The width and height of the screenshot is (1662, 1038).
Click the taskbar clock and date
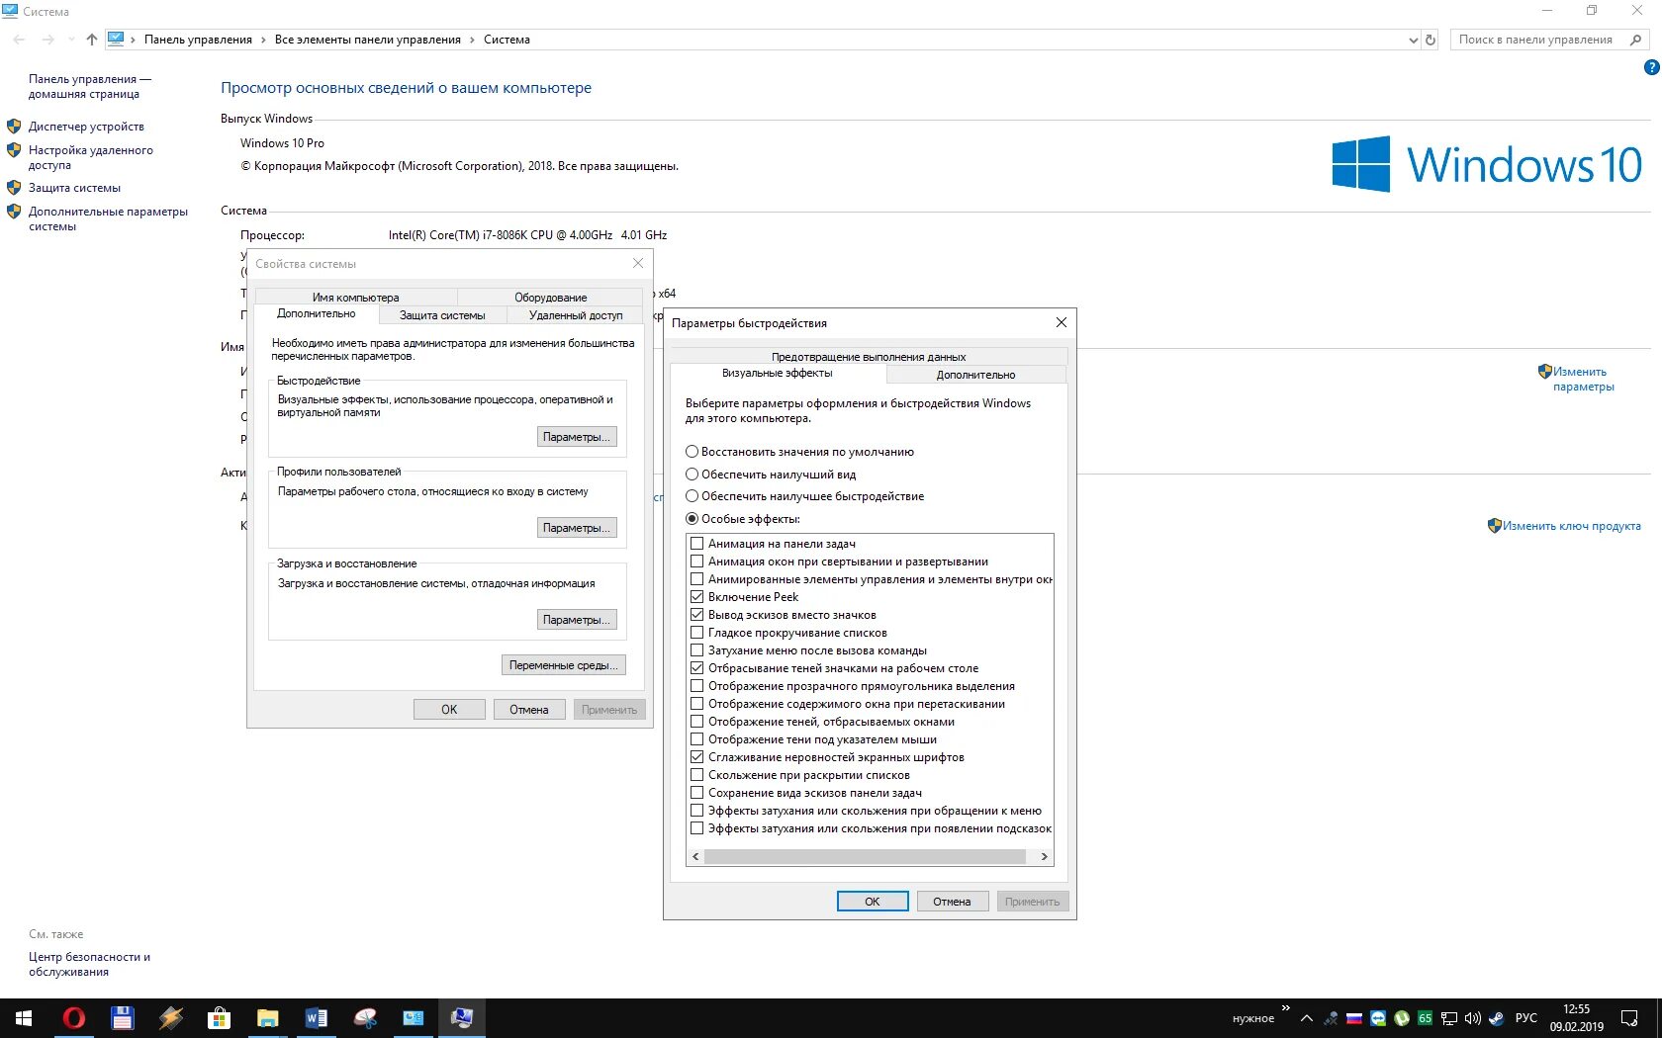[x=1576, y=1018]
